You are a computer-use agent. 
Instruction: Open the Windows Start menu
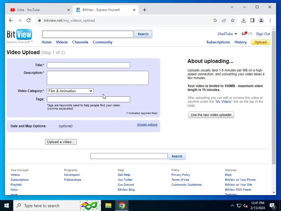[7, 206]
